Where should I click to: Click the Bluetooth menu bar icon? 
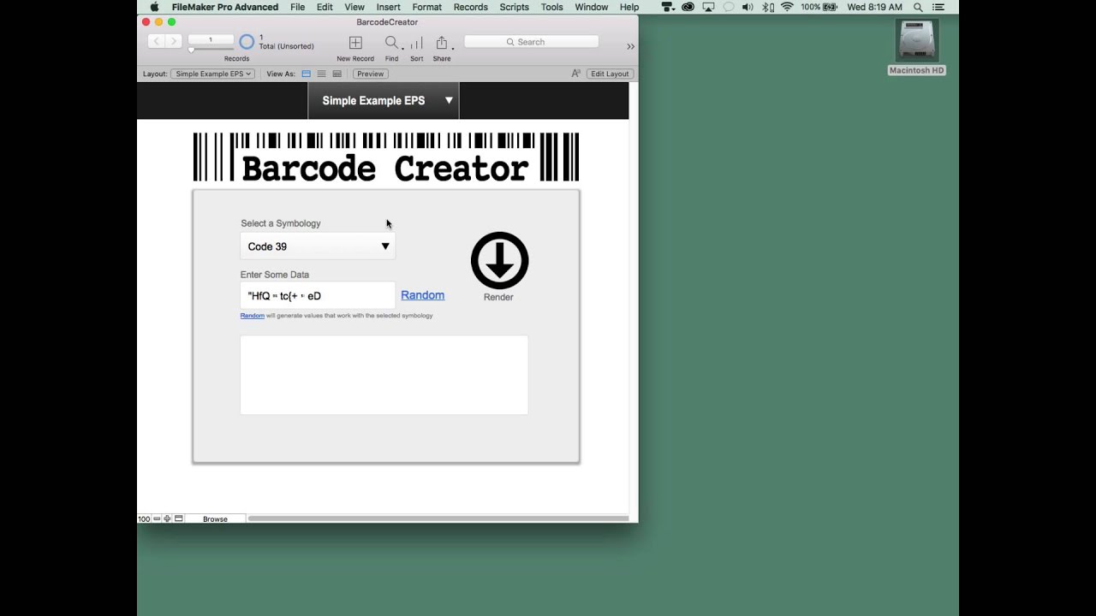(767, 7)
